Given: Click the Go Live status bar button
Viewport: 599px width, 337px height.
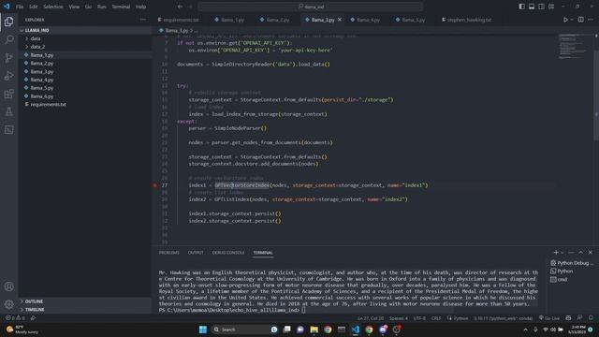Looking at the screenshot, I should [549, 318].
